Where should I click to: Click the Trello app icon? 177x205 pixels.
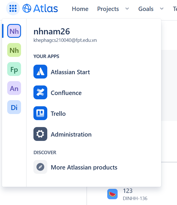click(40, 113)
